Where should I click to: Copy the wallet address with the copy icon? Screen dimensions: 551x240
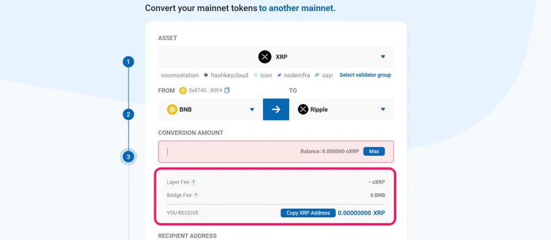tap(227, 91)
